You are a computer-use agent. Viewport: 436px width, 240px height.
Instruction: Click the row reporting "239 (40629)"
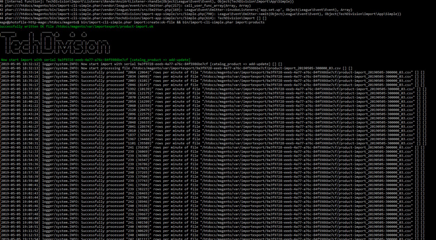coord(212,231)
